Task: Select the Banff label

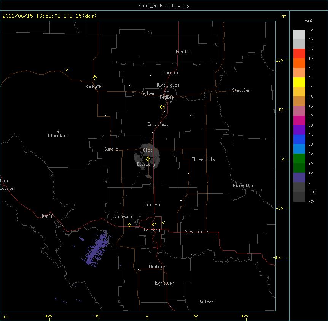Action: [47, 216]
